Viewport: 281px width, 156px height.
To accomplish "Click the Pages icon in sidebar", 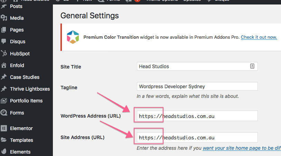I will [x=4, y=30].
